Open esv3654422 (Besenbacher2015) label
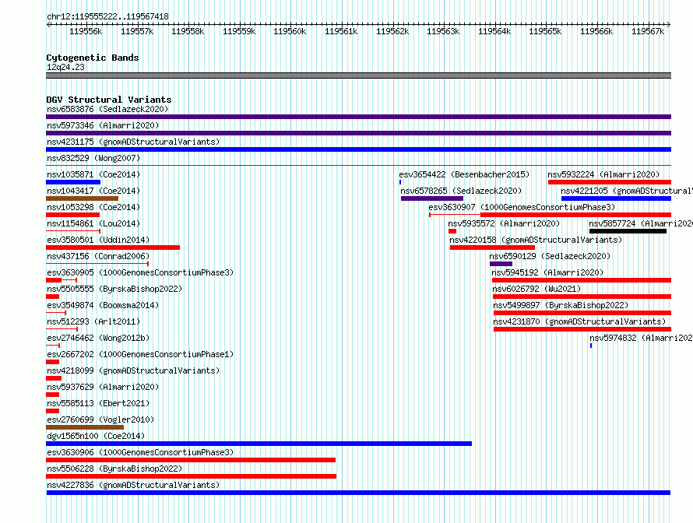693x523 pixels. (x=464, y=174)
